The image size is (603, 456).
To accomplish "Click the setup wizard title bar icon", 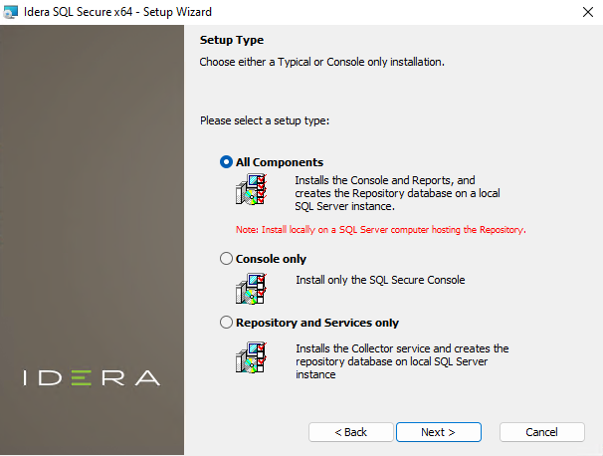I will coord(10,12).
